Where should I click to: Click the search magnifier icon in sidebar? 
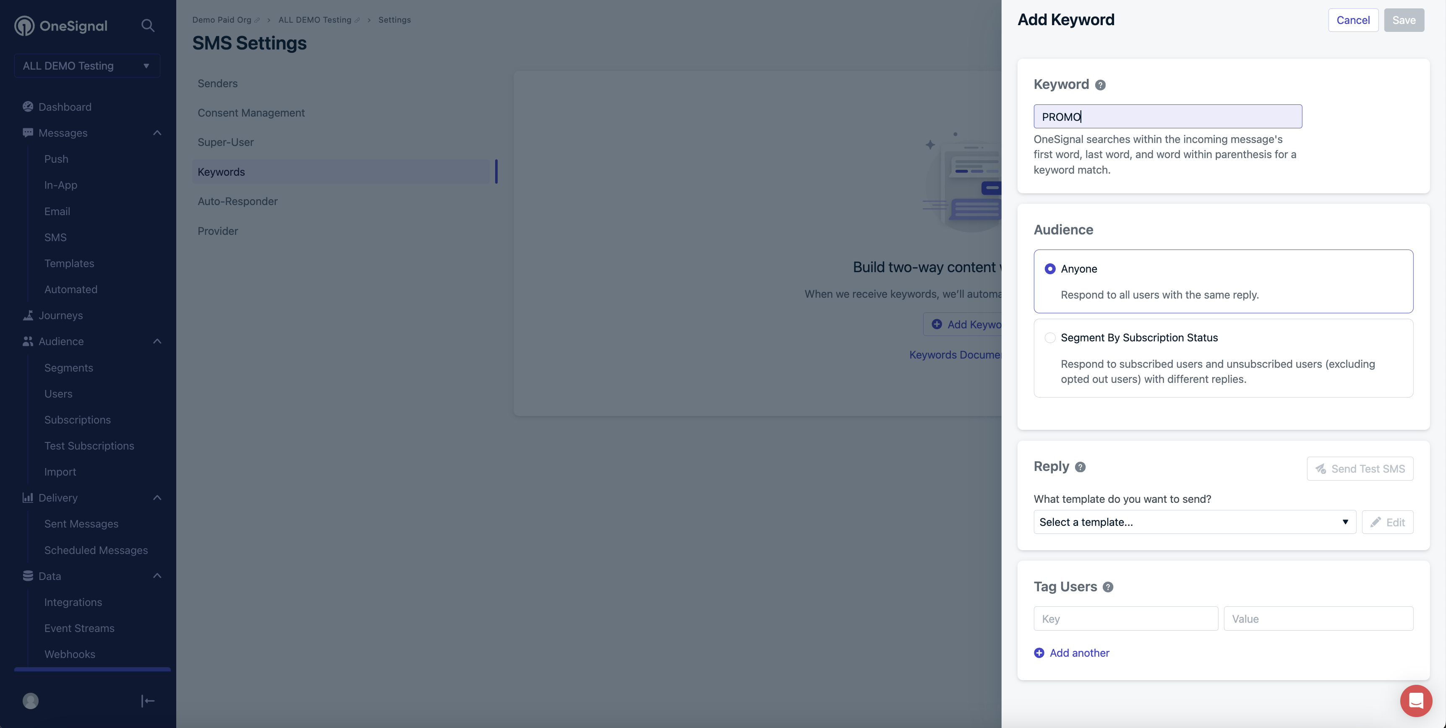point(148,26)
